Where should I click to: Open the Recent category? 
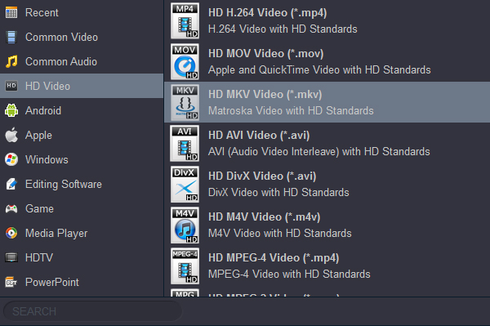tap(82, 13)
